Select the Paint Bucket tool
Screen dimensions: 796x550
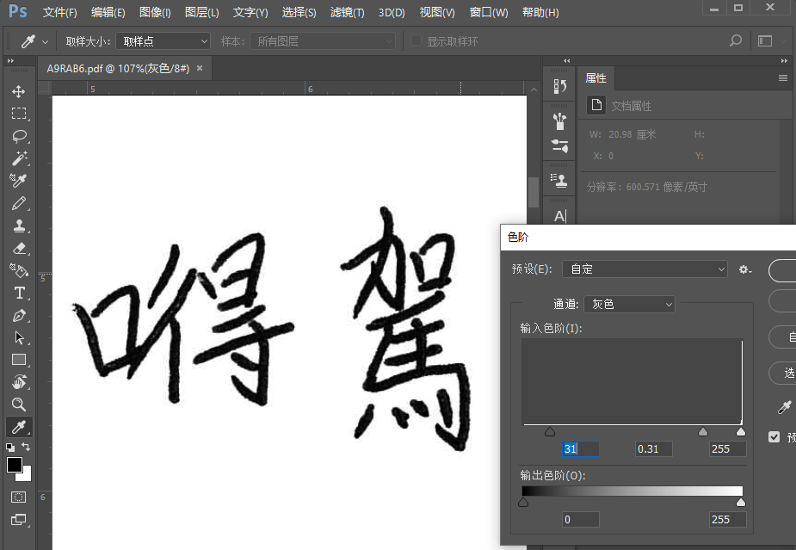coord(19,270)
